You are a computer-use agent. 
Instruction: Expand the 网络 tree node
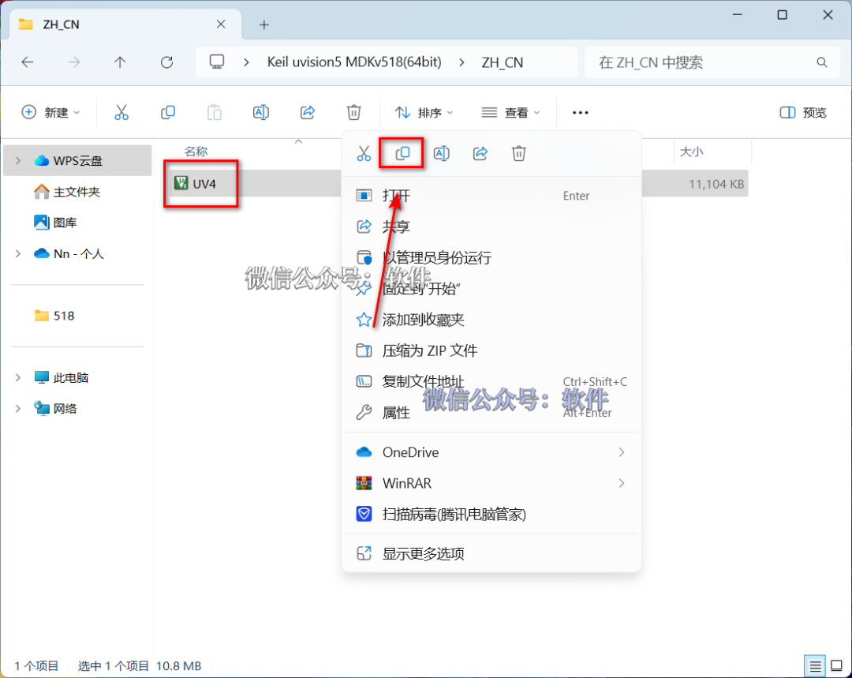pyautogui.click(x=18, y=408)
